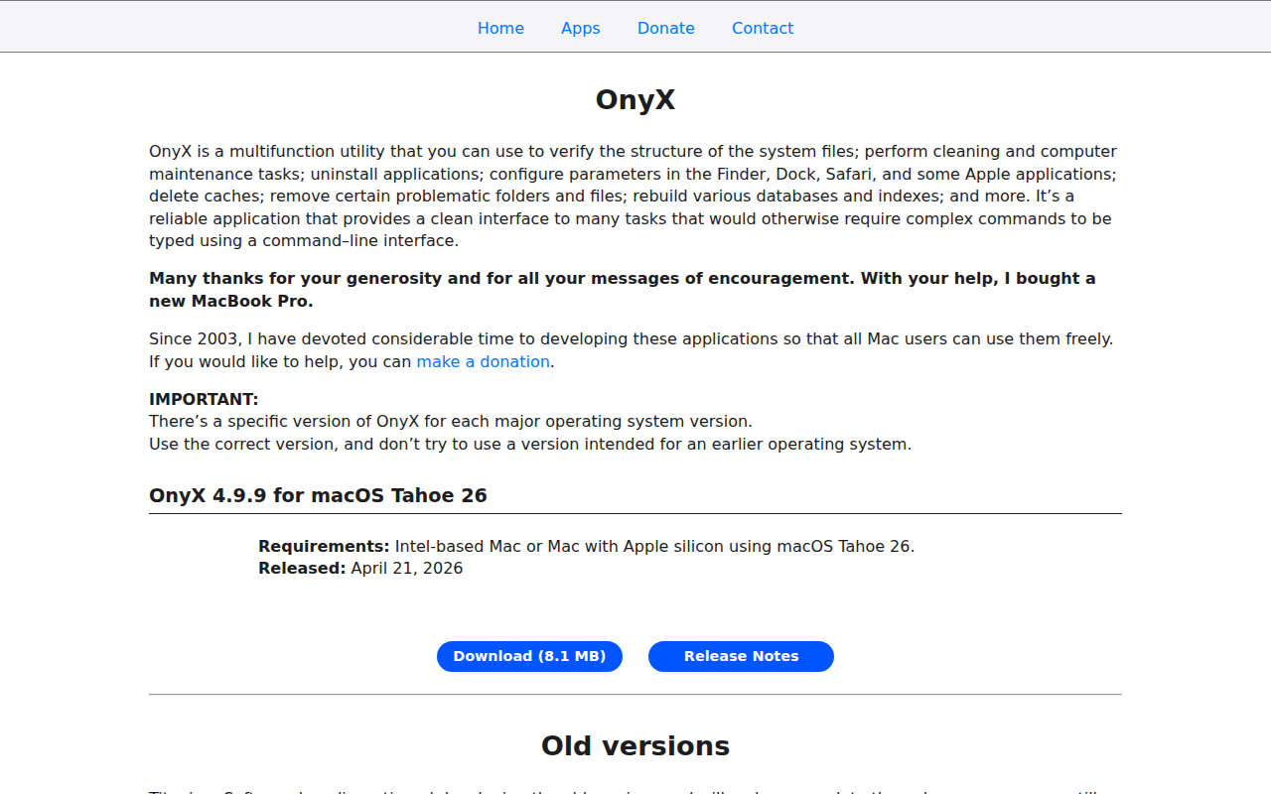
Task: Open the Donate page from navigation
Action: [666, 28]
